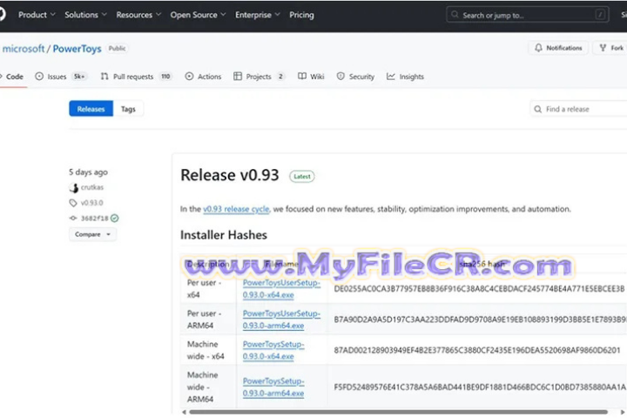Open the Release v0.93 title
Image resolution: width=627 pixels, height=418 pixels.
click(230, 175)
